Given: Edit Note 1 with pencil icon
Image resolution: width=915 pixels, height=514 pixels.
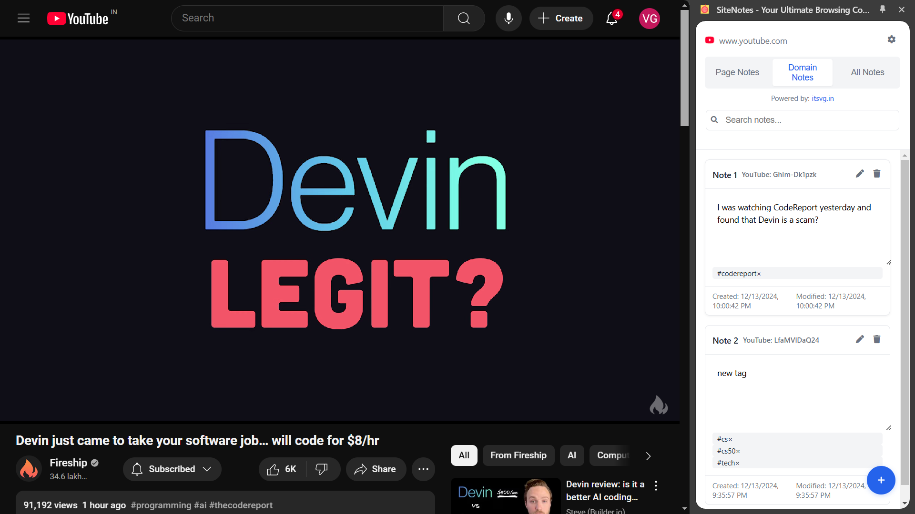Looking at the screenshot, I should [x=860, y=174].
